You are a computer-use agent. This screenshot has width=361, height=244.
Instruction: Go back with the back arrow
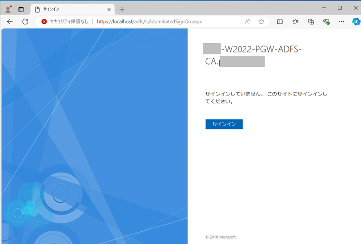click(10, 22)
